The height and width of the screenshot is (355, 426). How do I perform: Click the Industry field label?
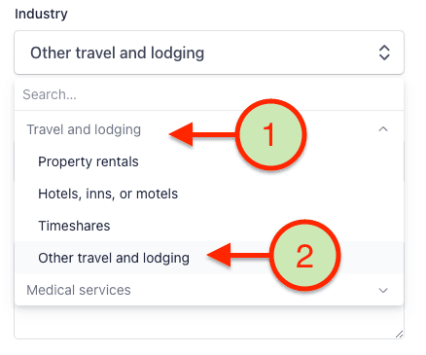click(41, 14)
